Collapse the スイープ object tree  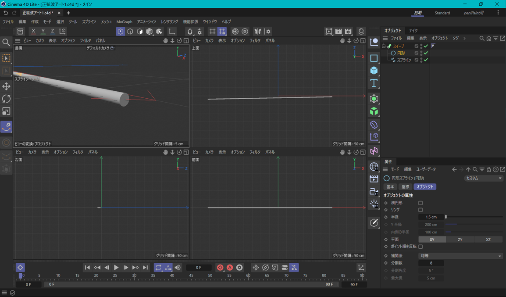[x=384, y=46]
